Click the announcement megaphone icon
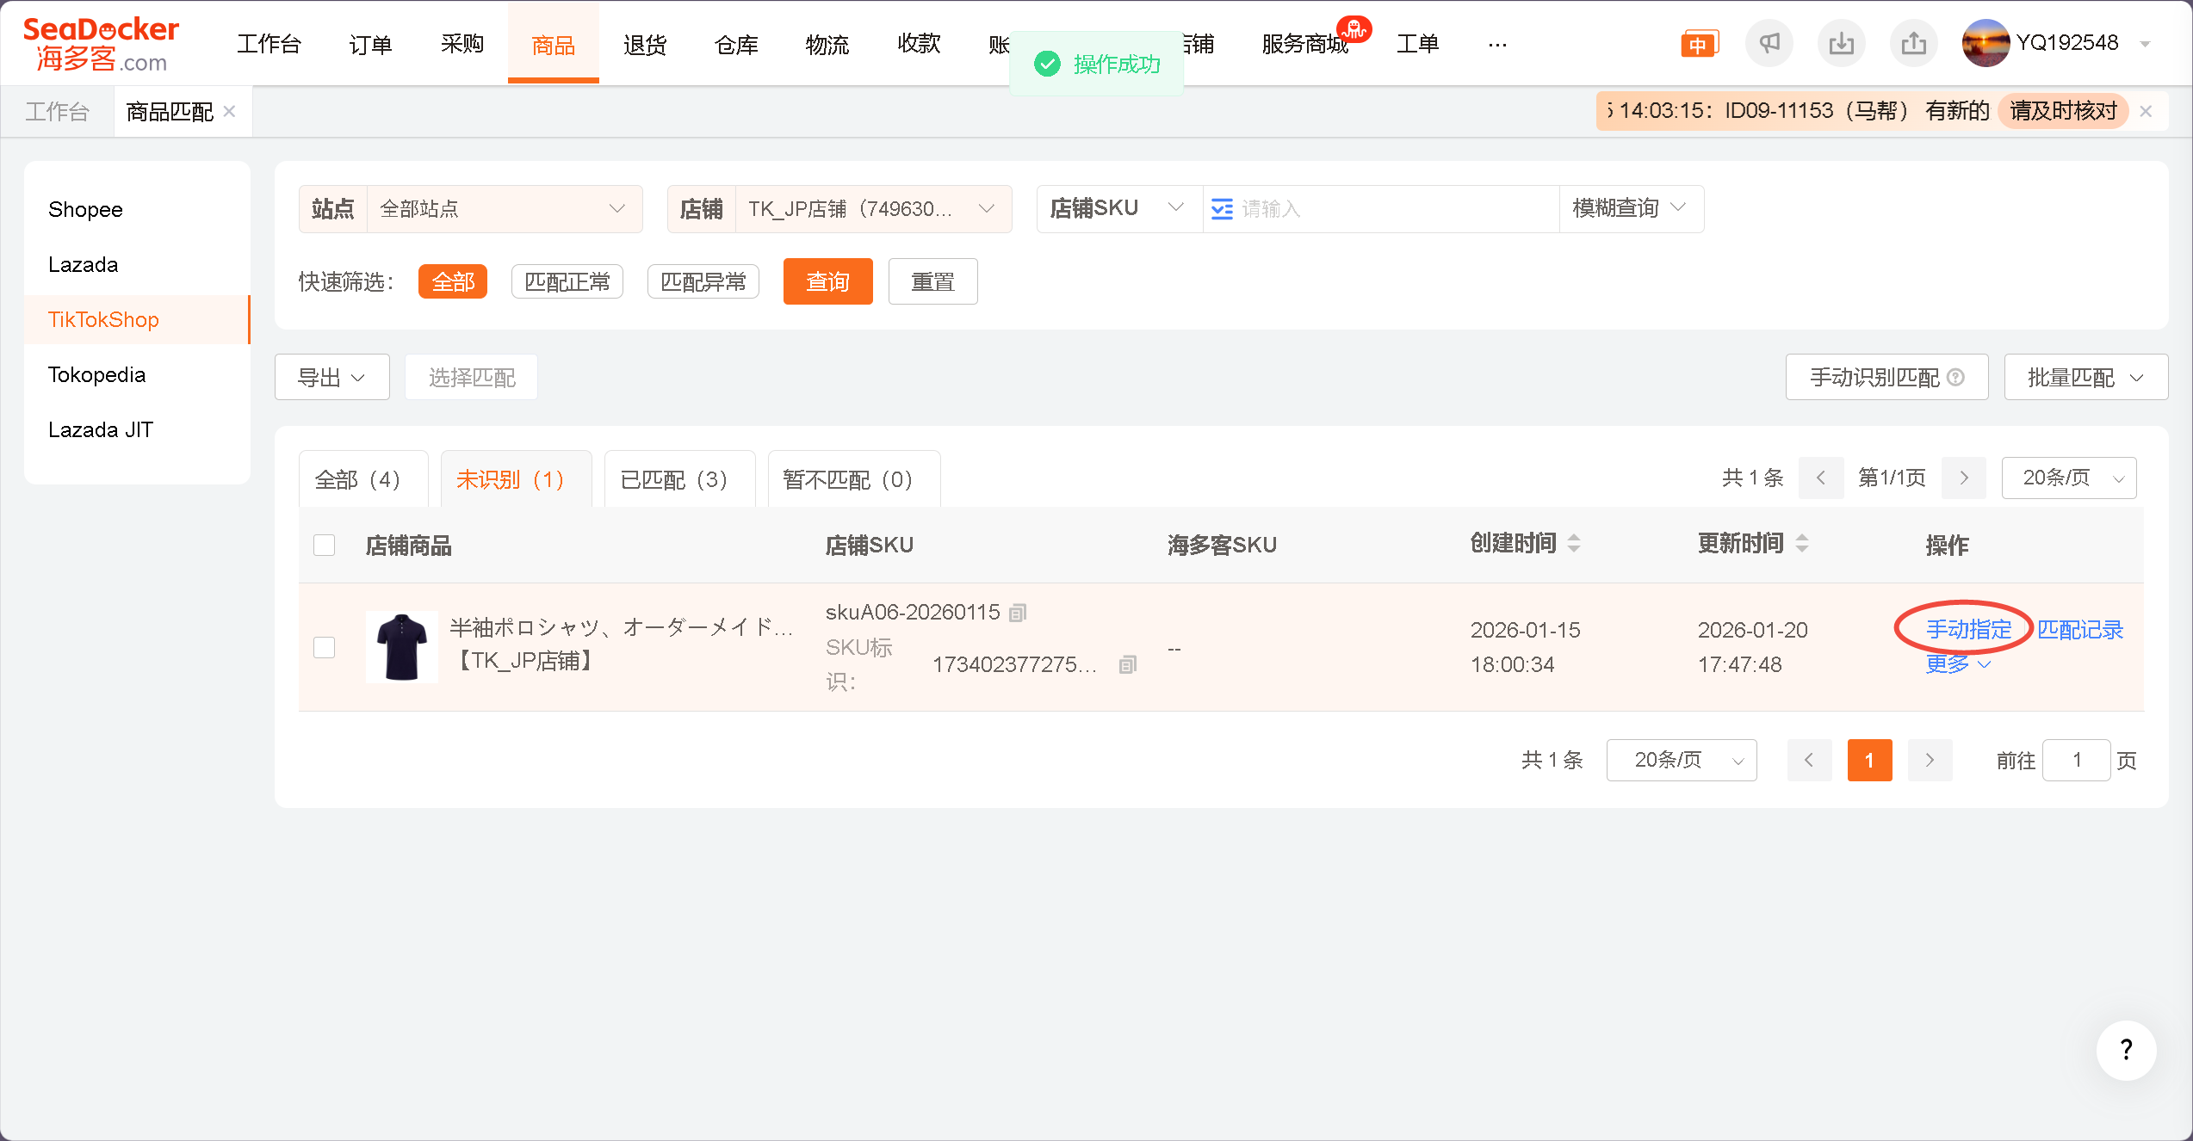The height and width of the screenshot is (1141, 2193). 1769,43
